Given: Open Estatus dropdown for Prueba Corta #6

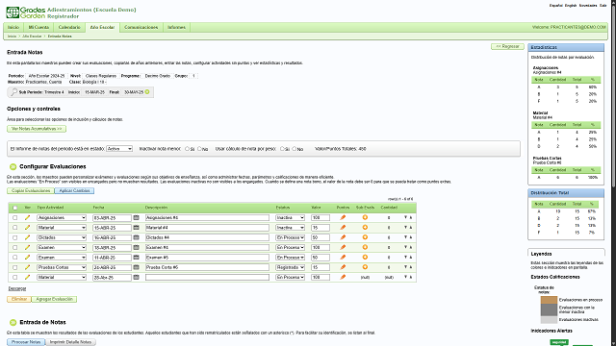Looking at the screenshot, I should [291, 267].
